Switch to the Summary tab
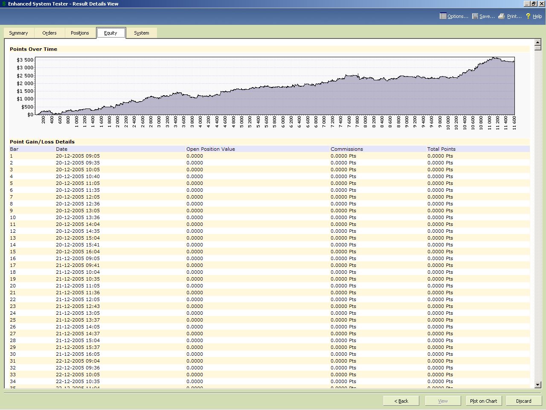Screen dimensions: 546x410 (x=18, y=33)
